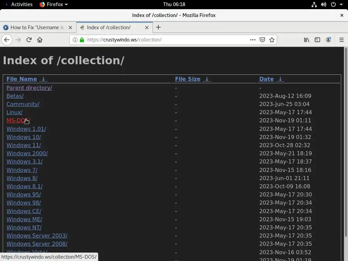Click the power icon in top bar

(x=333, y=4)
